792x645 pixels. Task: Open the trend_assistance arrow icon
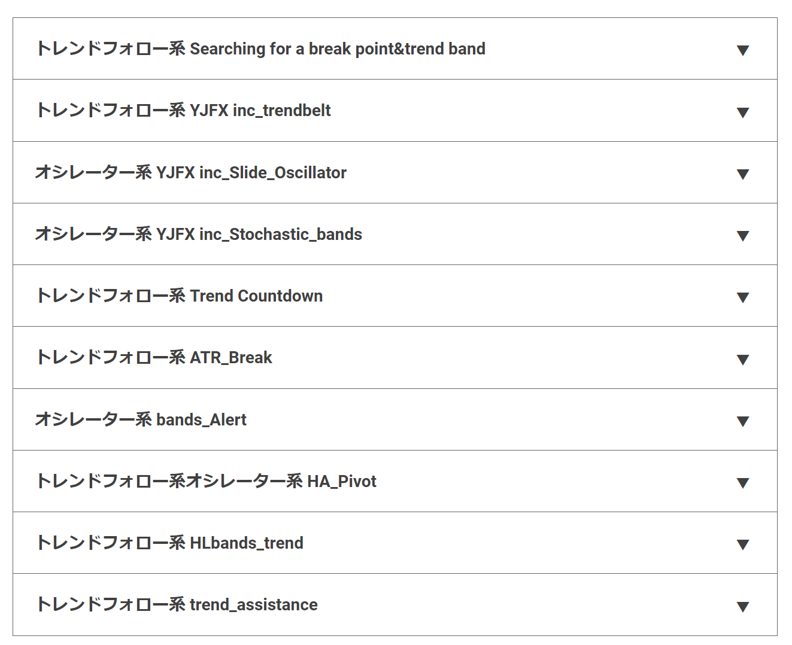click(743, 607)
